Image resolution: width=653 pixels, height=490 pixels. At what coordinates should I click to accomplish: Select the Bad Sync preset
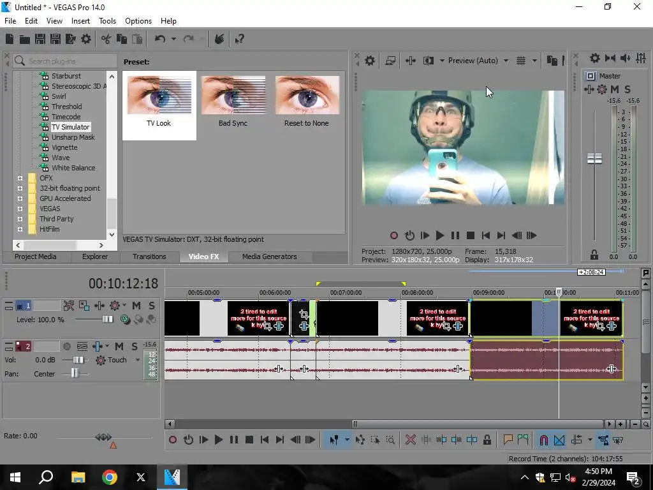[233, 101]
